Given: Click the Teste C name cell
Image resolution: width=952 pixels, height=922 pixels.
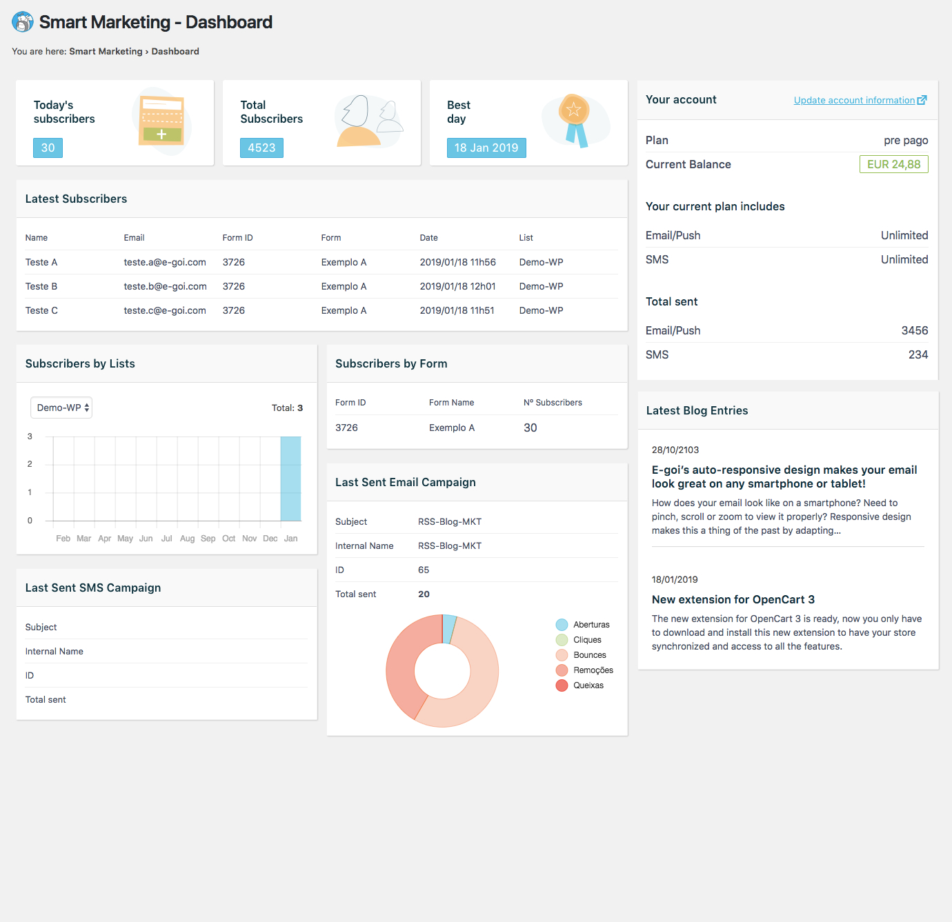Looking at the screenshot, I should click(x=41, y=310).
